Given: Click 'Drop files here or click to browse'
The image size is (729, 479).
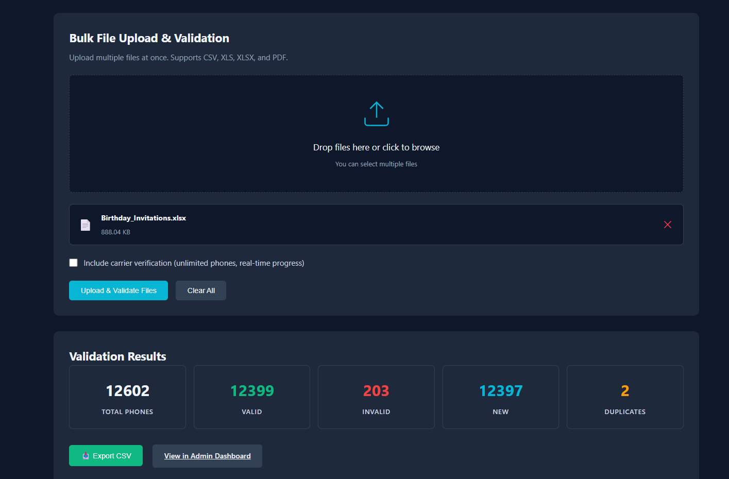Looking at the screenshot, I should click(376, 147).
